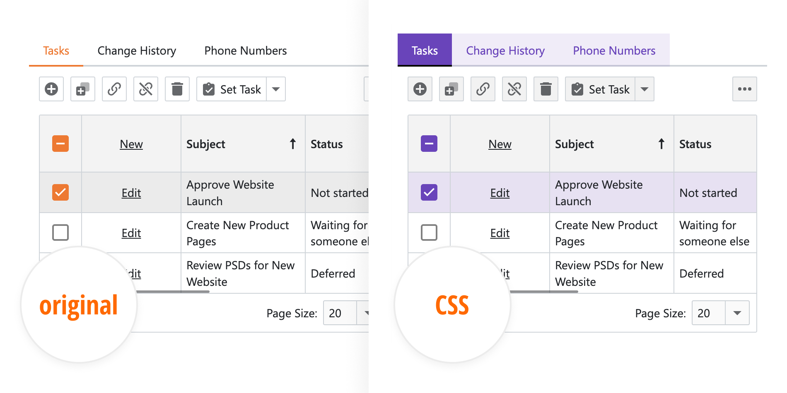Click Edit link for Create New Product Pages, CSS panel
The image size is (787, 393).
[500, 233]
